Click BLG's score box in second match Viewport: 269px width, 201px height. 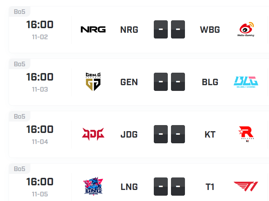(x=178, y=82)
